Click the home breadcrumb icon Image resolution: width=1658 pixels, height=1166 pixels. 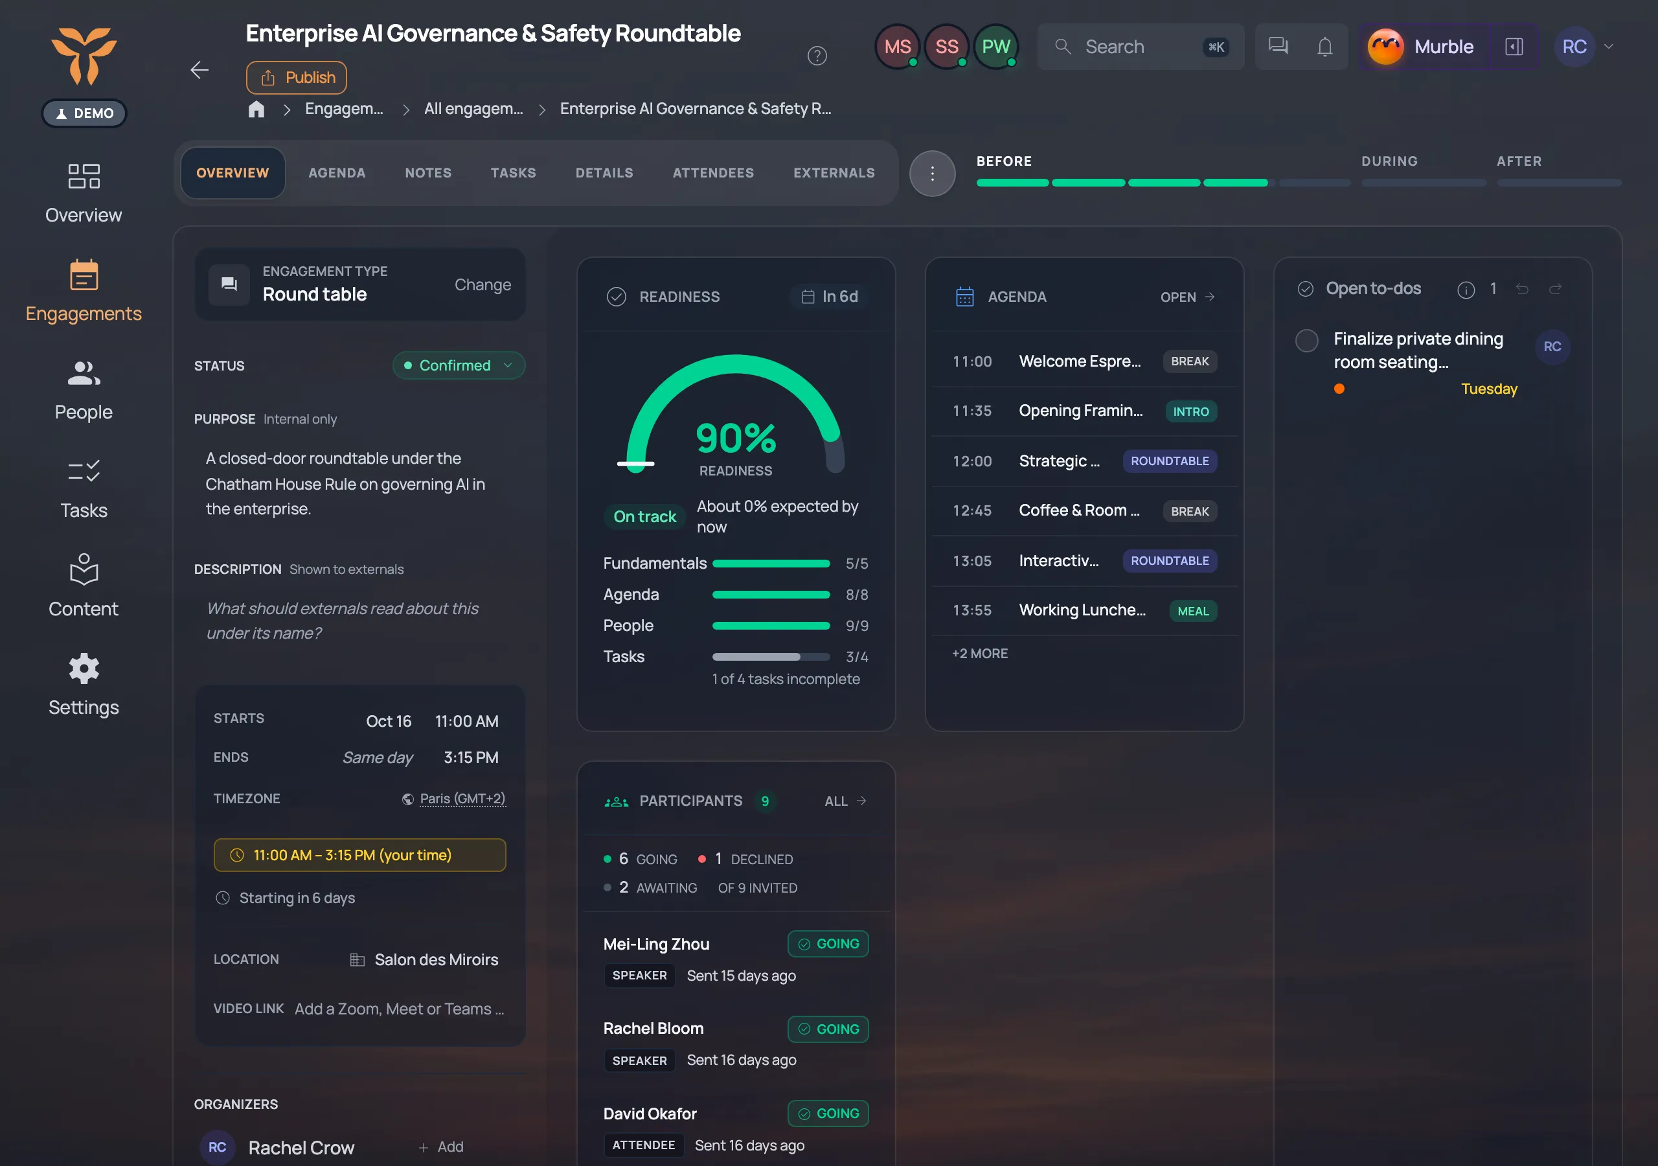(x=256, y=109)
